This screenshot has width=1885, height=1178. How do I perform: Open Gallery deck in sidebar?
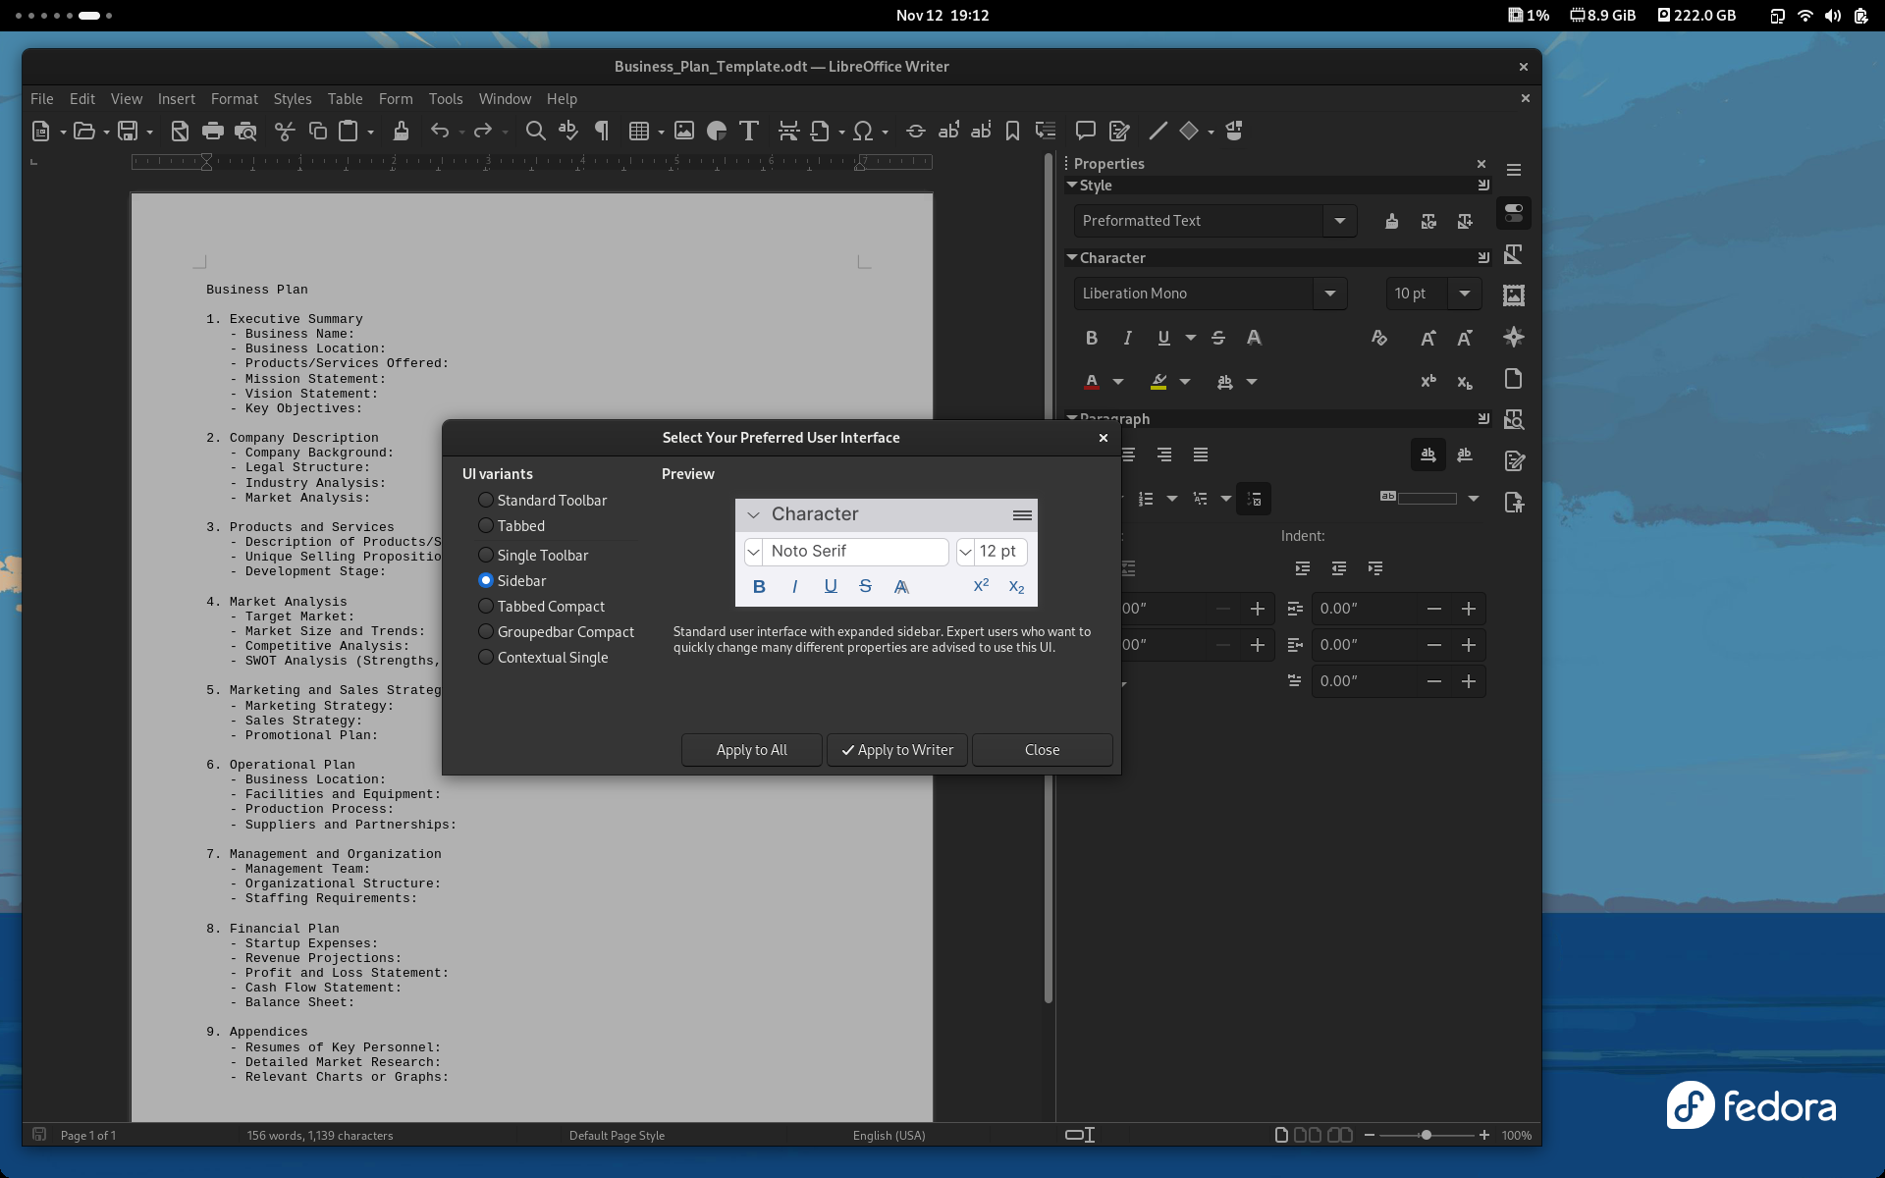[x=1513, y=295]
